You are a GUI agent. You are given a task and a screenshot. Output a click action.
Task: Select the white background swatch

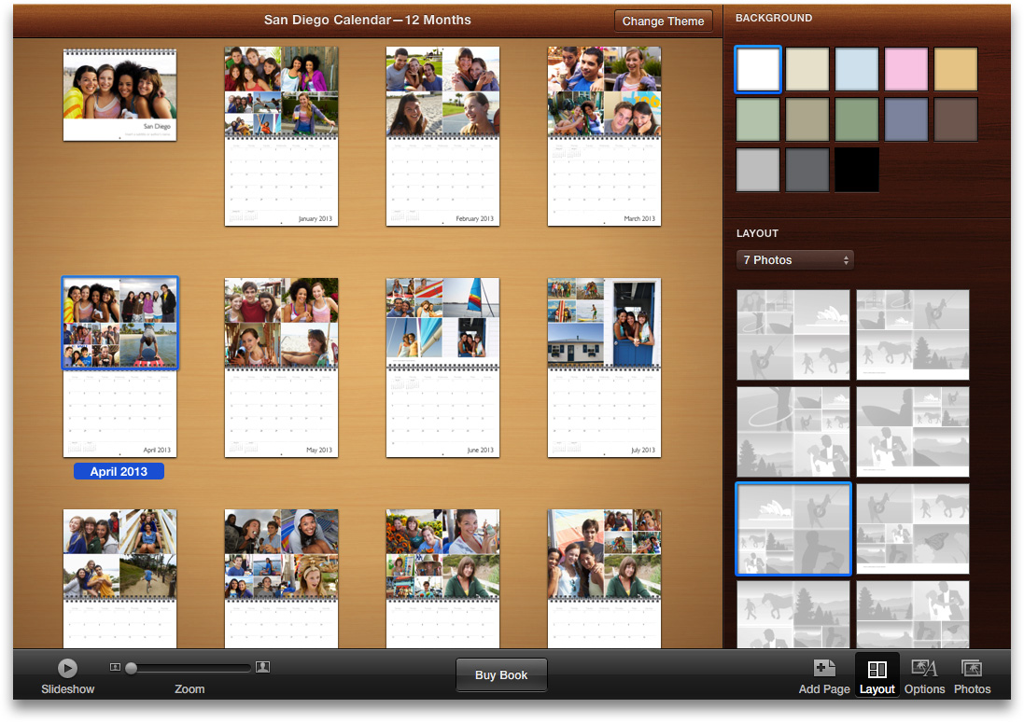758,70
